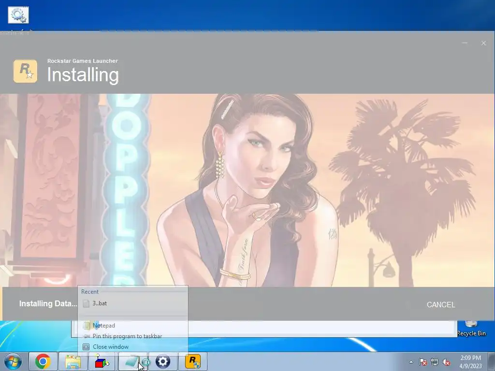Image resolution: width=495 pixels, height=371 pixels.
Task: Open the Windows Start menu orb
Action: [13, 361]
